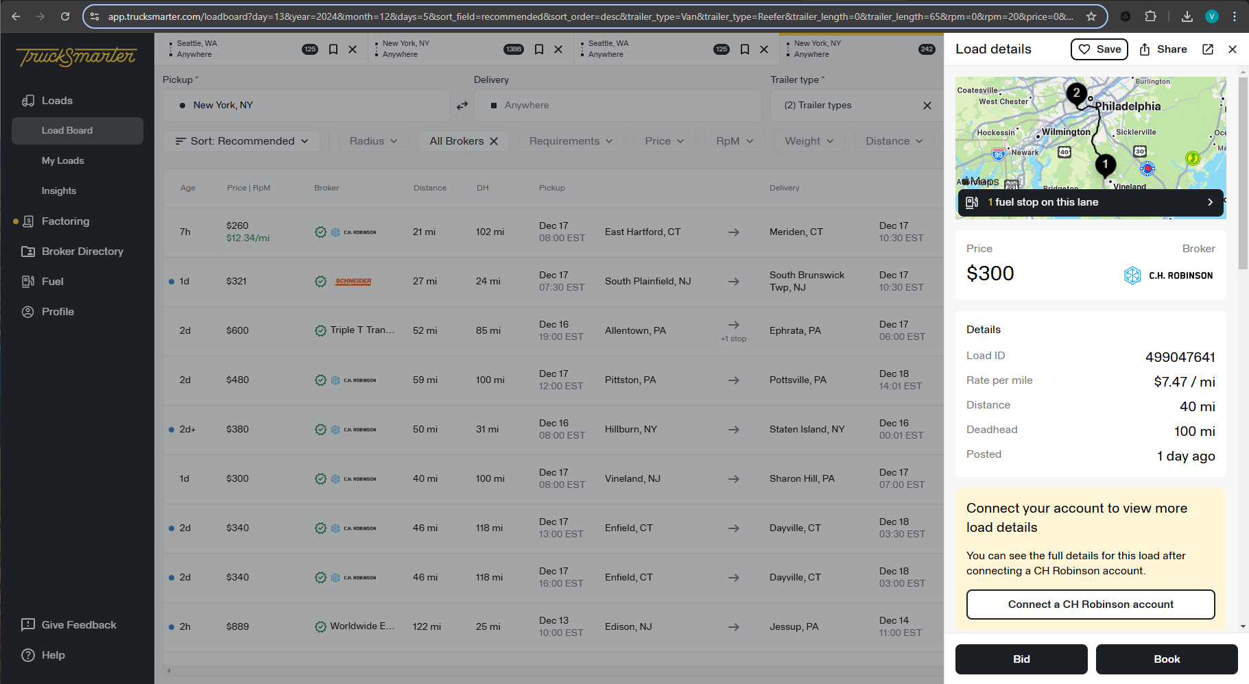Select the first Seattle, WA search tab
This screenshot has height=684, width=1249.
coord(233,49)
